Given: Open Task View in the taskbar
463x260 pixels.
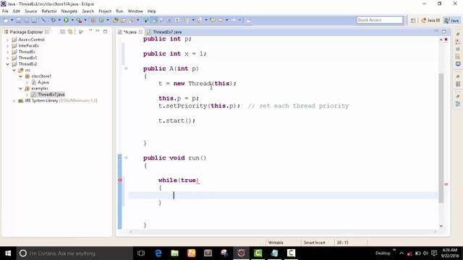Looking at the screenshot, I should (x=141, y=253).
